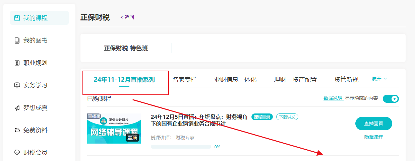Click the 职业规划 sidebar icon

(x=17, y=63)
